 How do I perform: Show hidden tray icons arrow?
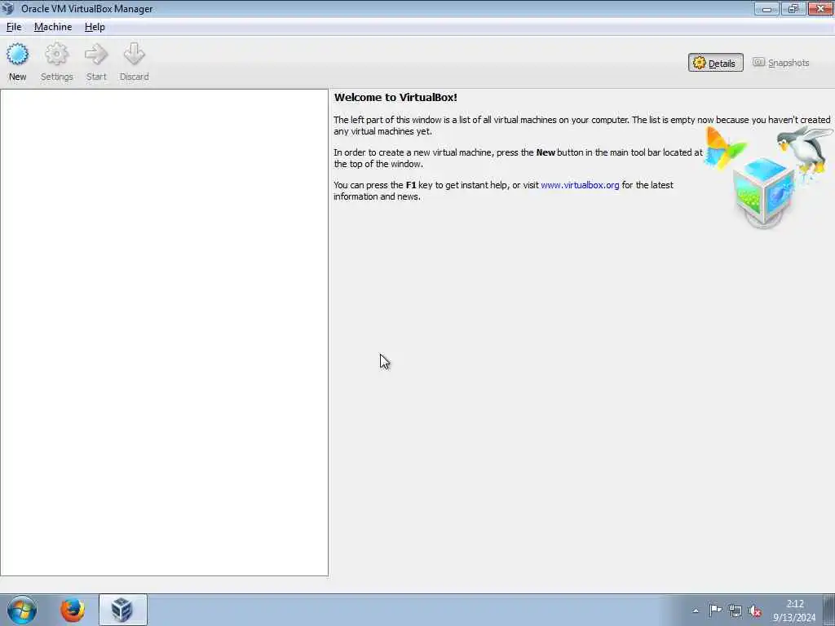coord(696,611)
